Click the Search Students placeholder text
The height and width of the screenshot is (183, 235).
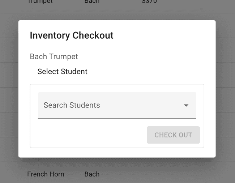click(72, 105)
